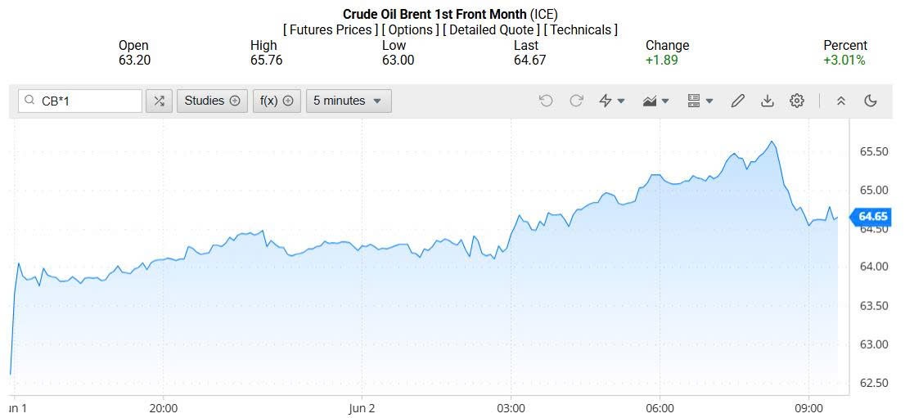905x418 pixels.
Task: Open chart settings gear
Action: (x=796, y=101)
